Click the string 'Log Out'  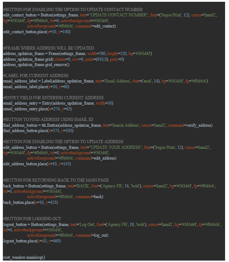click(87, 225)
